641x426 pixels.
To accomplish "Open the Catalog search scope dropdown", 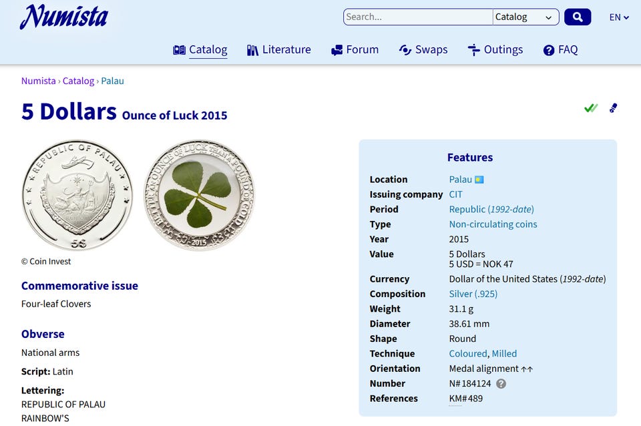I will point(525,17).
